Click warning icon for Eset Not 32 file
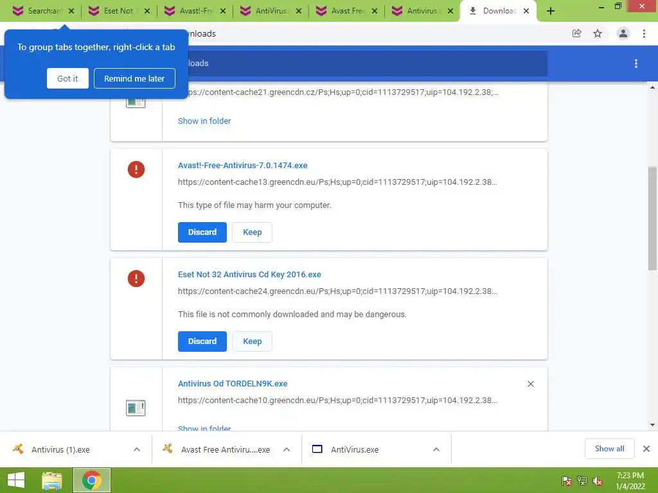The width and height of the screenshot is (658, 493). [x=136, y=279]
